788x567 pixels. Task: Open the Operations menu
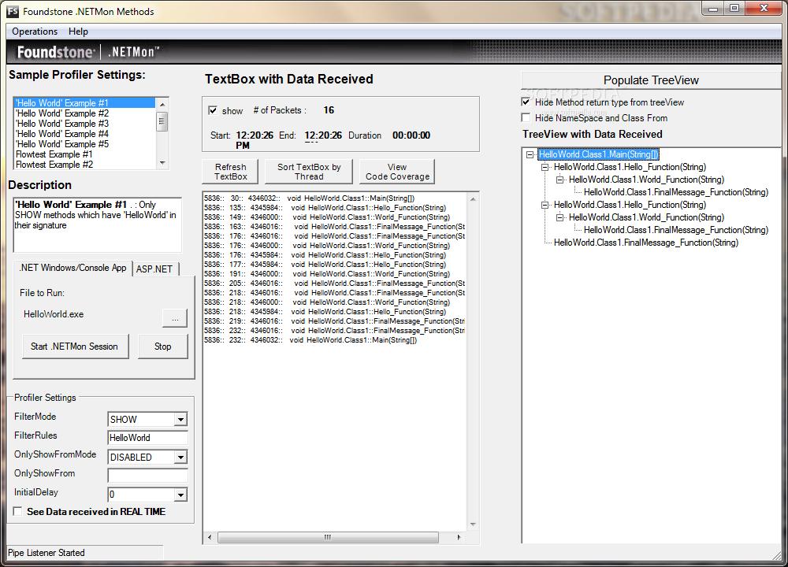(35, 31)
